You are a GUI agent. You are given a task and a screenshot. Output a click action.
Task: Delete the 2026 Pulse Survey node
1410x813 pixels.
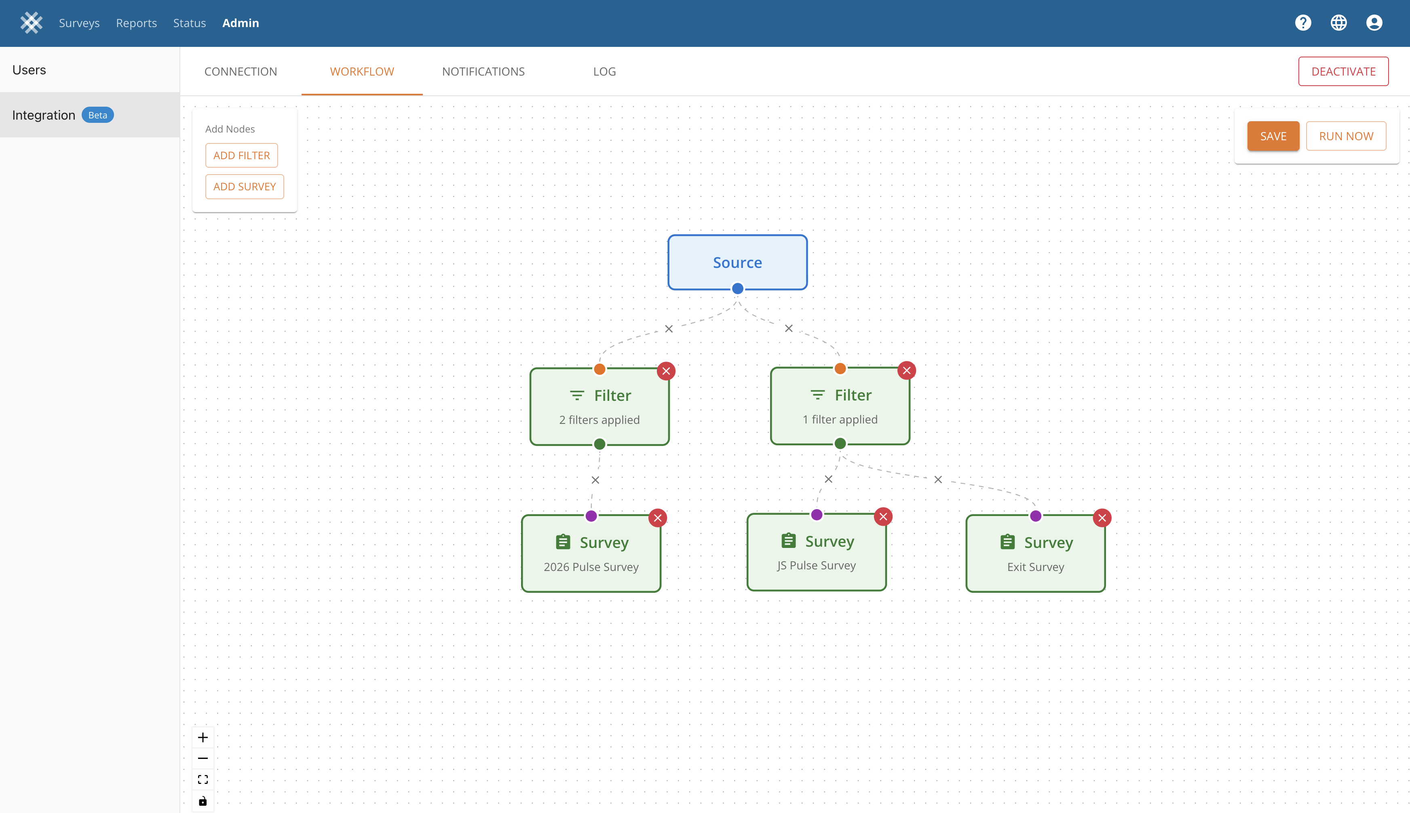tap(658, 518)
